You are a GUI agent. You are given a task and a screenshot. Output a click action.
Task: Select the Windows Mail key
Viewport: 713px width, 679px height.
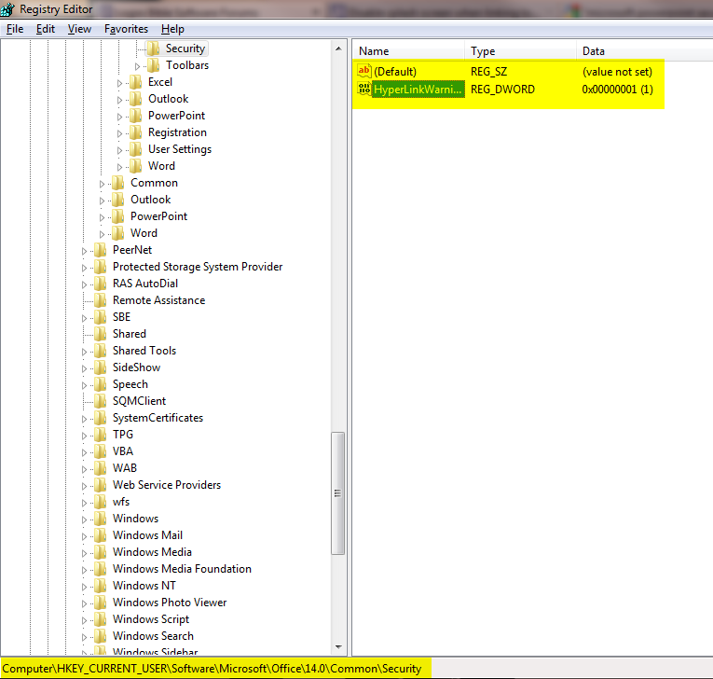pyautogui.click(x=148, y=535)
